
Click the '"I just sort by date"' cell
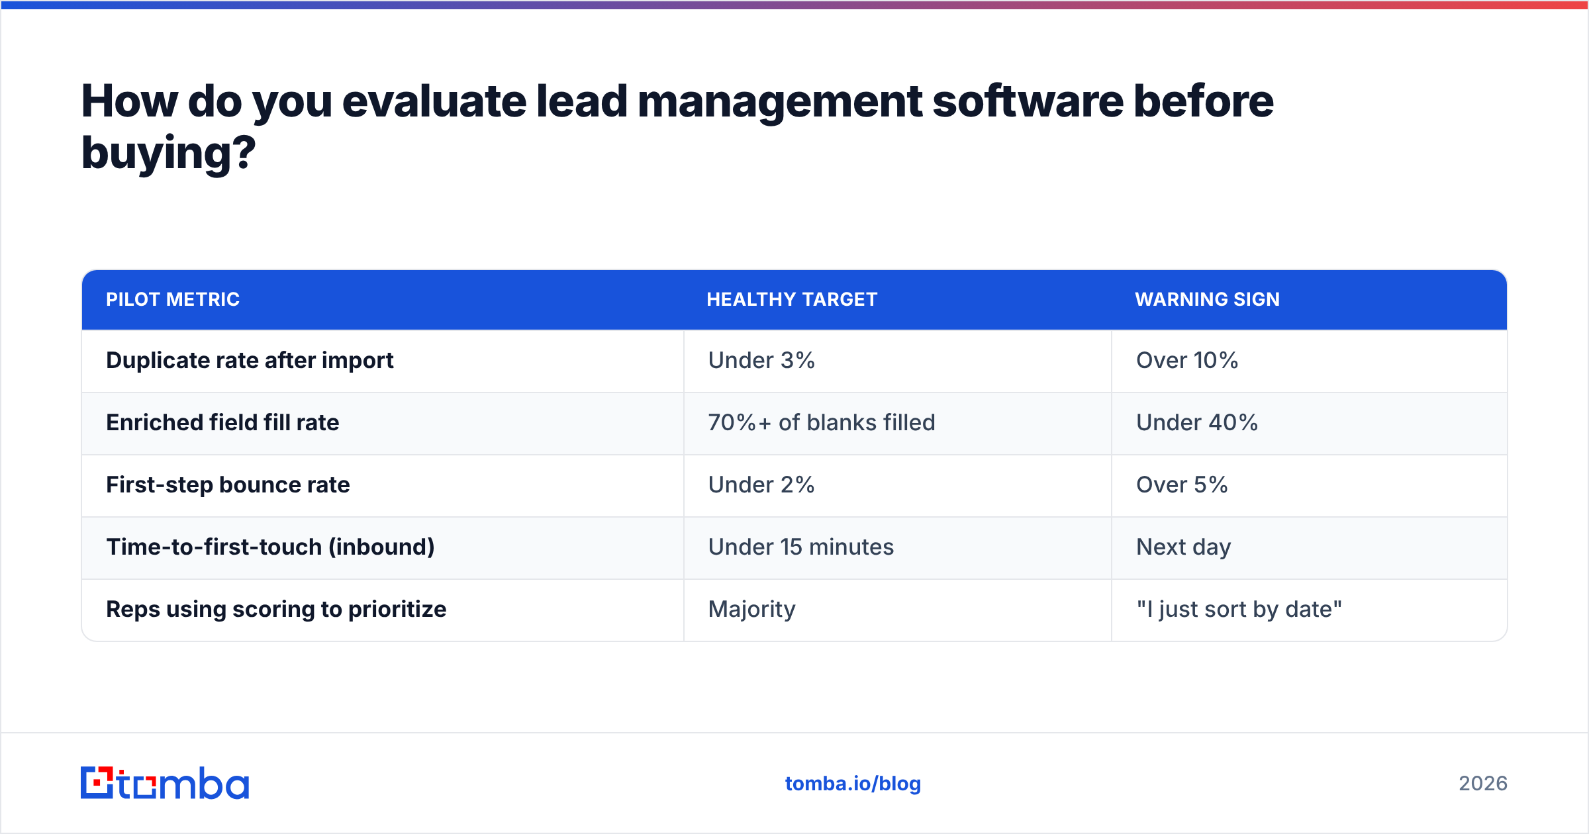[1310, 610]
